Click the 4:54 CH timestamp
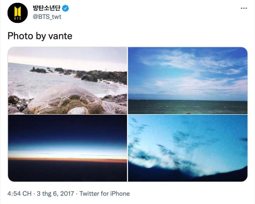The height and width of the screenshot is (204, 255). [19, 194]
